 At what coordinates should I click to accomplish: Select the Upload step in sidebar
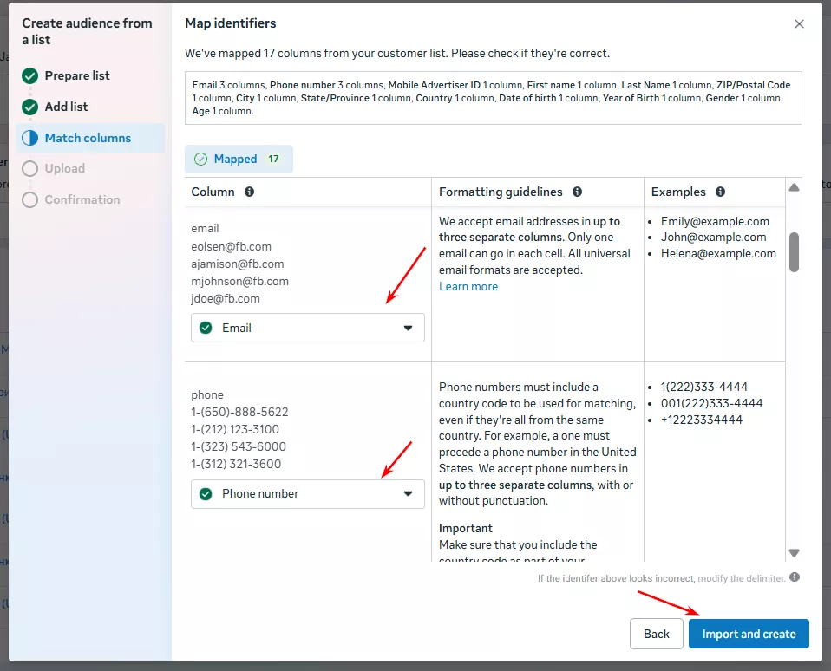pyautogui.click(x=64, y=168)
